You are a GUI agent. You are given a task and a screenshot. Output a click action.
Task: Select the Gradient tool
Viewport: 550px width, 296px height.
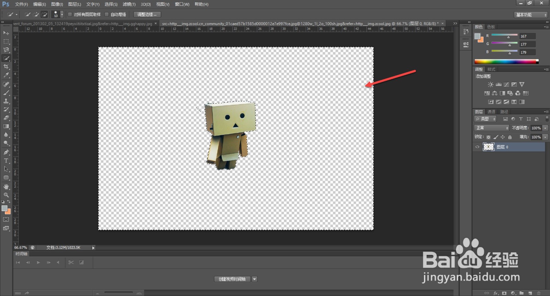6,126
